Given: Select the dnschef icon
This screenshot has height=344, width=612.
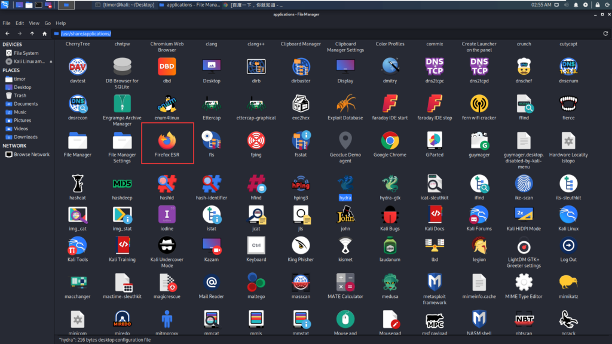Looking at the screenshot, I should coord(524,67).
